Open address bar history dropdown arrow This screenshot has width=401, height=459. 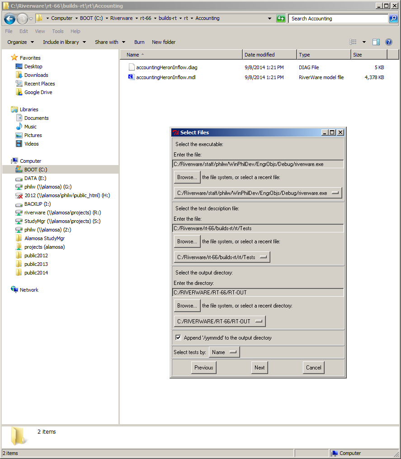pos(269,19)
